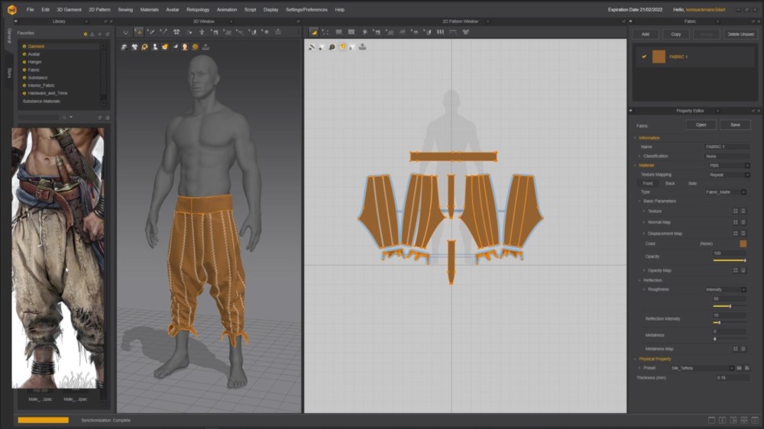Screen dimensions: 764x429
Task: Click the Displacement Map grid icon
Action: coord(735,234)
